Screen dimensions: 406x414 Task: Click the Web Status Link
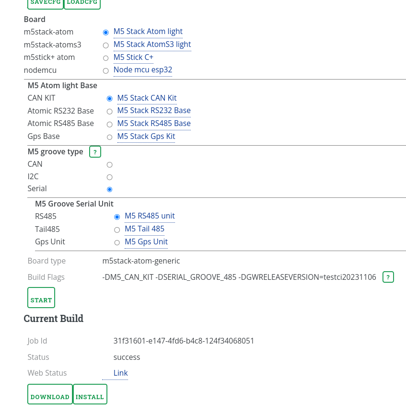coord(120,373)
